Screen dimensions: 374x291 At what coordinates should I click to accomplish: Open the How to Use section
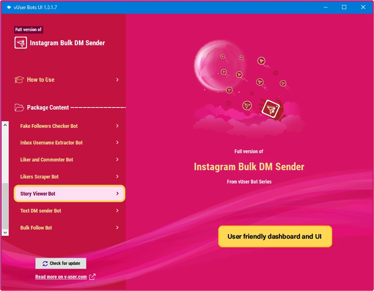coord(67,80)
